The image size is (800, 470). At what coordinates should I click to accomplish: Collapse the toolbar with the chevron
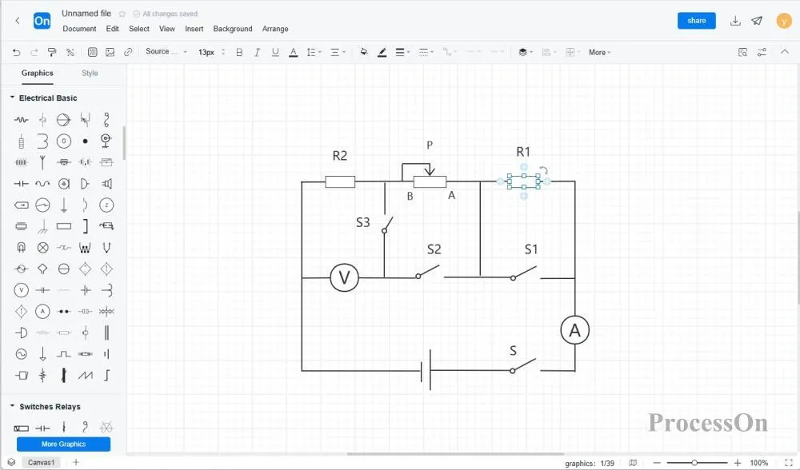785,51
